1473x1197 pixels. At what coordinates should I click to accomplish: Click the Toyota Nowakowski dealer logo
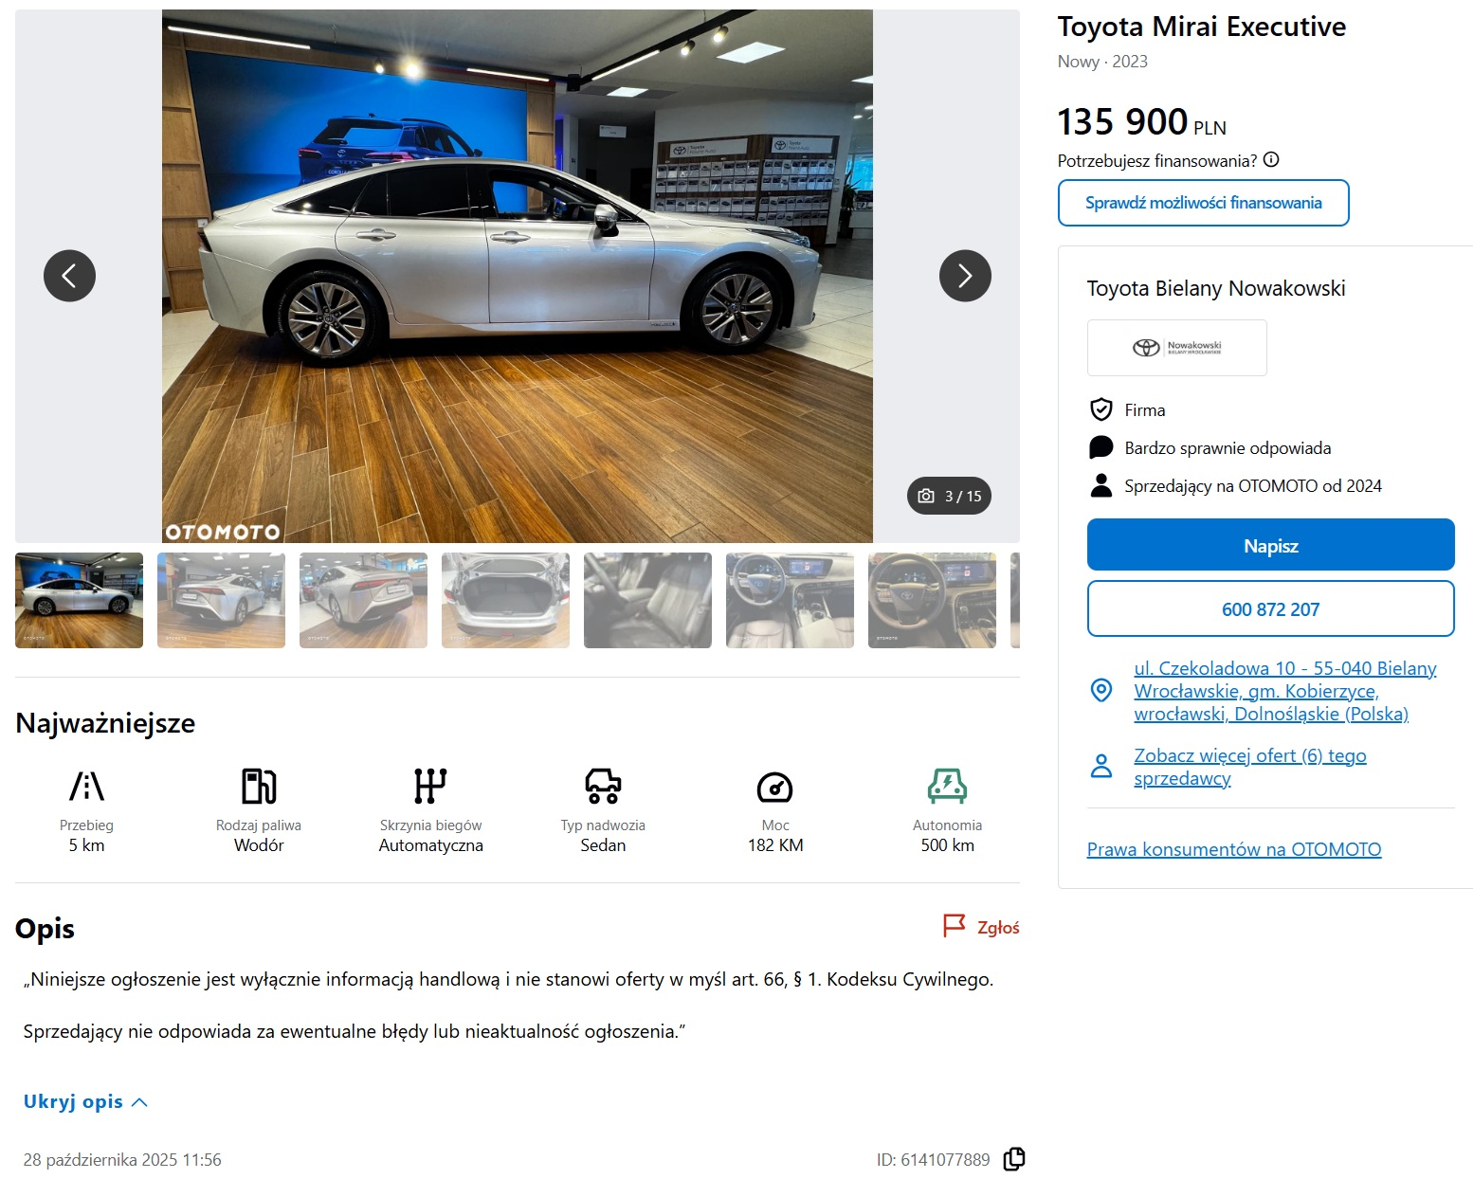pyautogui.click(x=1176, y=348)
